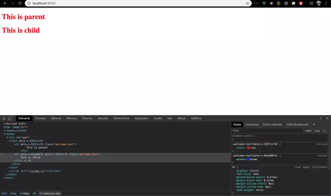
Task: Show more Styles pane tabs via chevrons
Action: [x=314, y=125]
